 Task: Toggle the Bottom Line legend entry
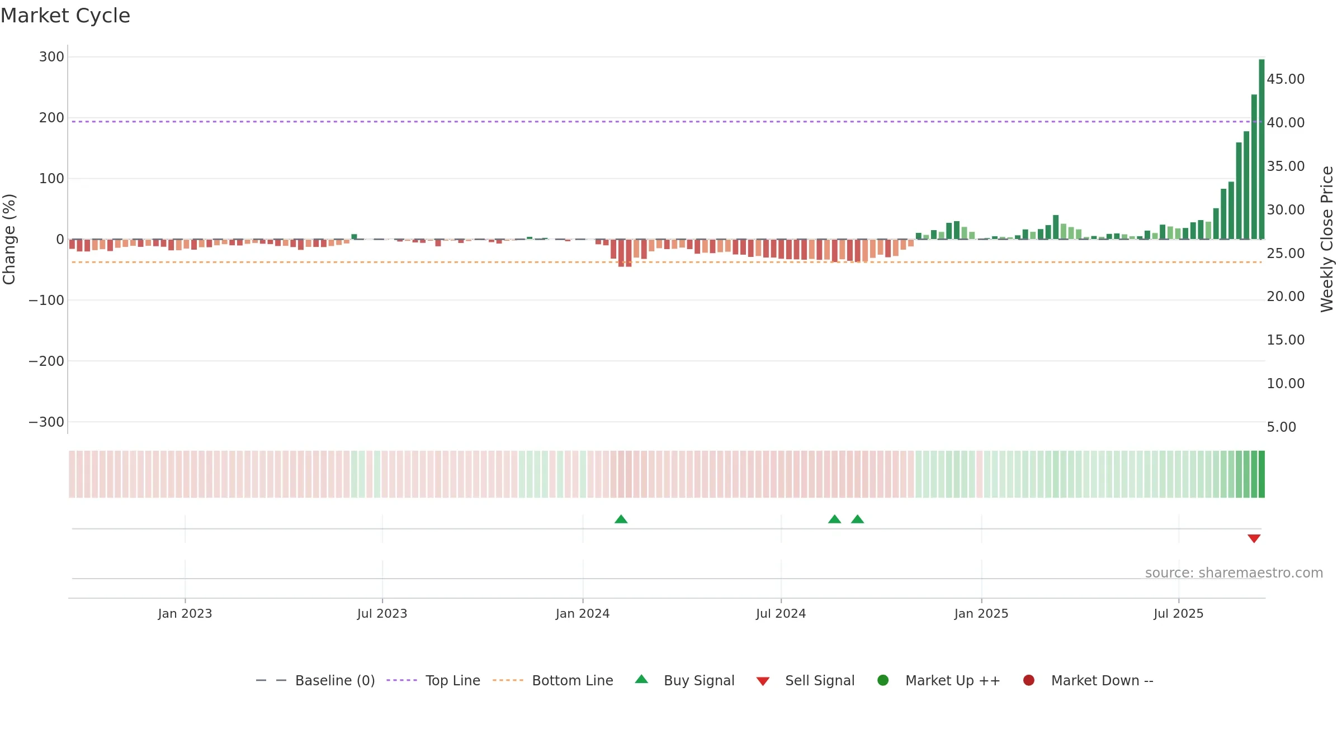553,680
